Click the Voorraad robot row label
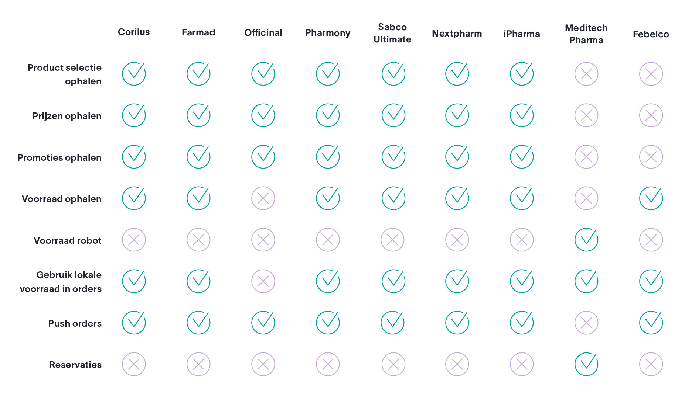Screen dimensions: 692x403 coord(68,240)
